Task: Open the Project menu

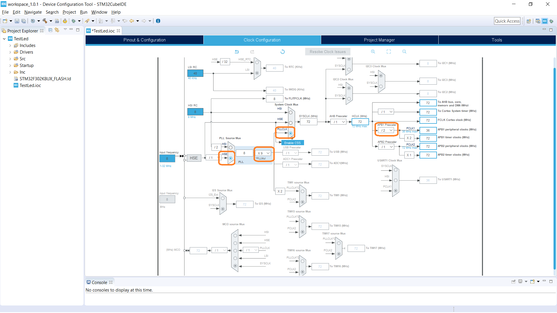Action: (69, 12)
